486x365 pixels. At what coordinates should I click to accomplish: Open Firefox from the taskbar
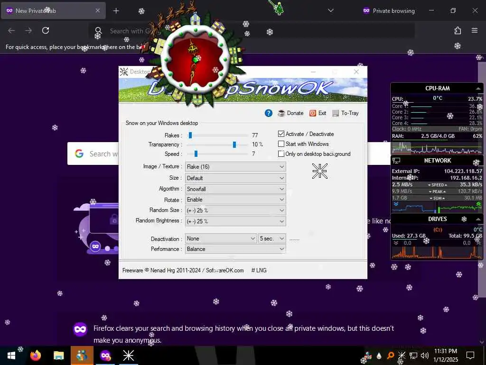(x=35, y=355)
